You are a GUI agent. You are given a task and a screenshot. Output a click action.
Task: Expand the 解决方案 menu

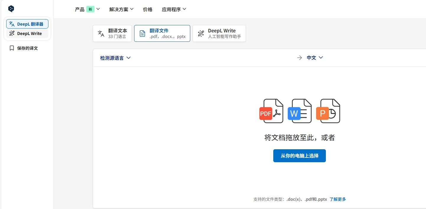point(121,9)
